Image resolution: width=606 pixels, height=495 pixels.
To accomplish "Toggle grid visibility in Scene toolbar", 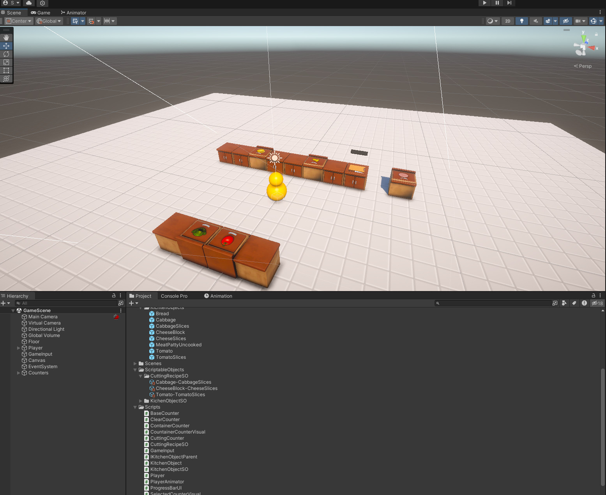I will (x=75, y=21).
